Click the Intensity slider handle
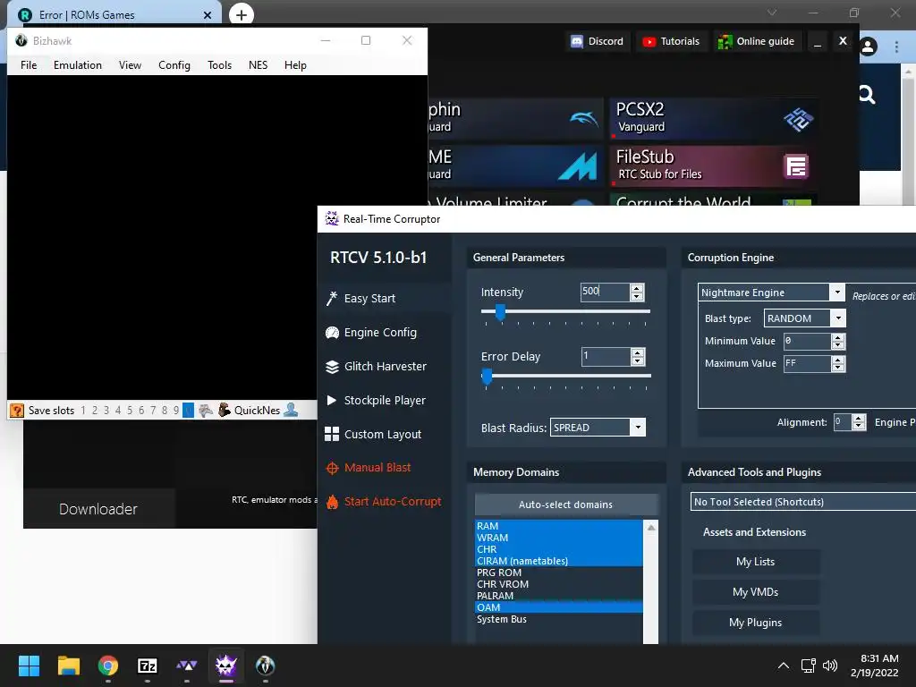 click(500, 312)
